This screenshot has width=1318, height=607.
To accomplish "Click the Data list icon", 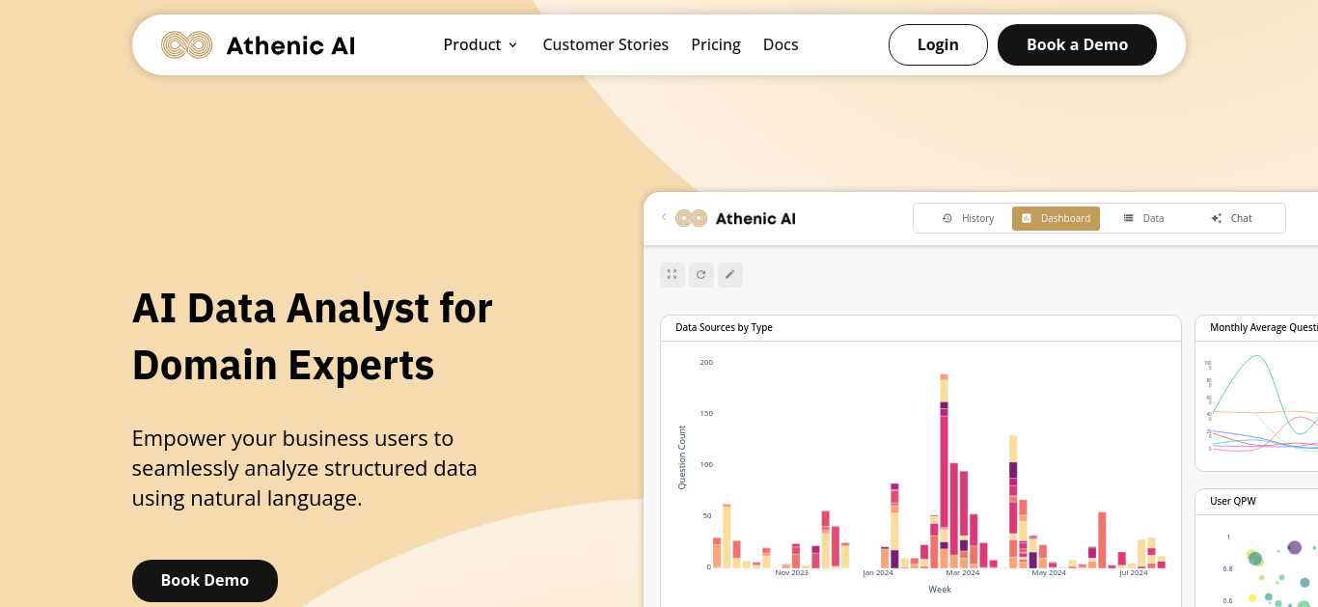I will tap(1129, 218).
